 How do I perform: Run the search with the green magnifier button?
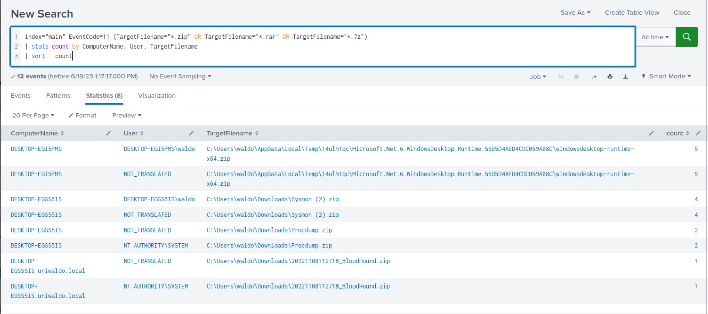click(686, 37)
